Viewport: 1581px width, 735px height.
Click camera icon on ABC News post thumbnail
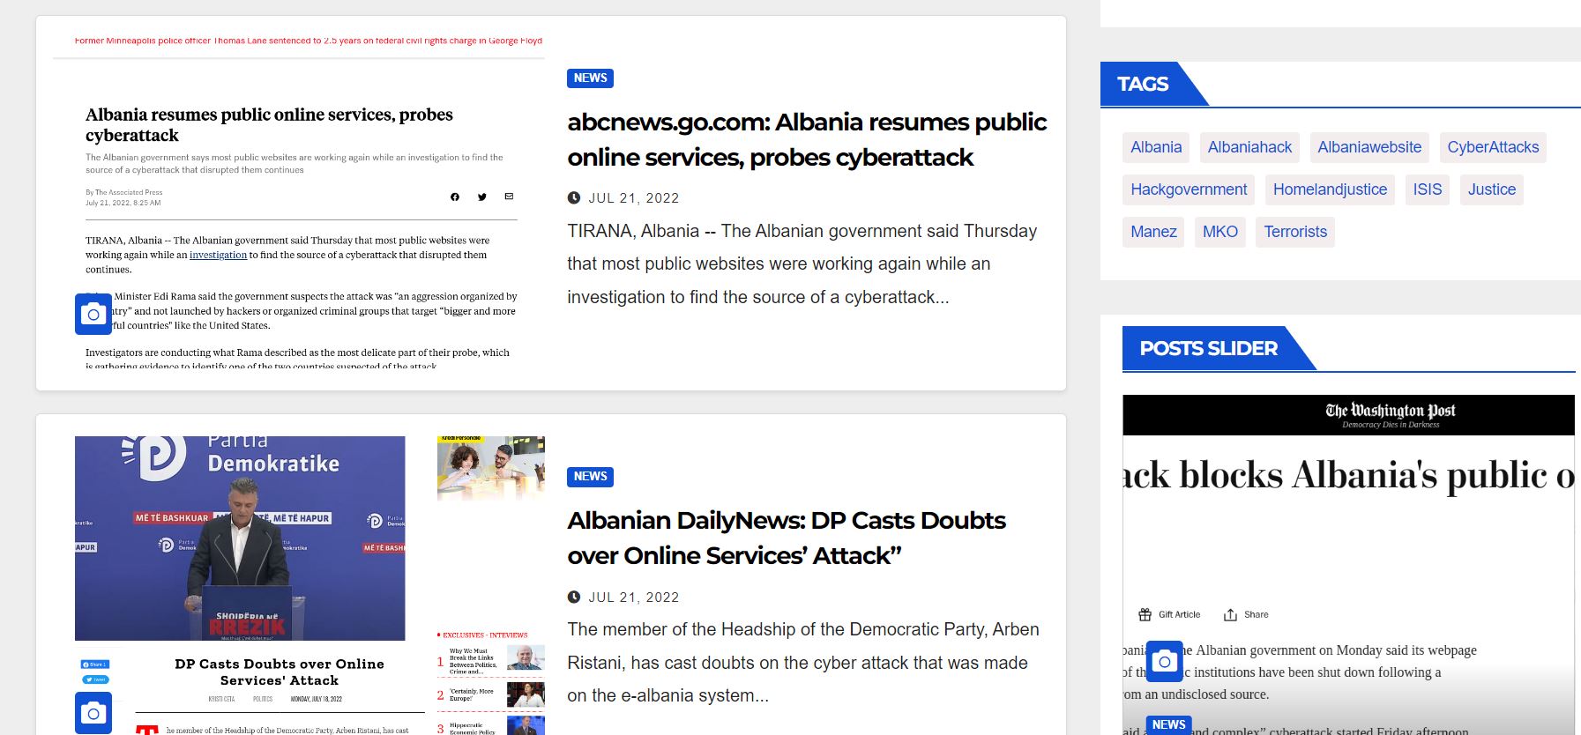click(x=93, y=314)
